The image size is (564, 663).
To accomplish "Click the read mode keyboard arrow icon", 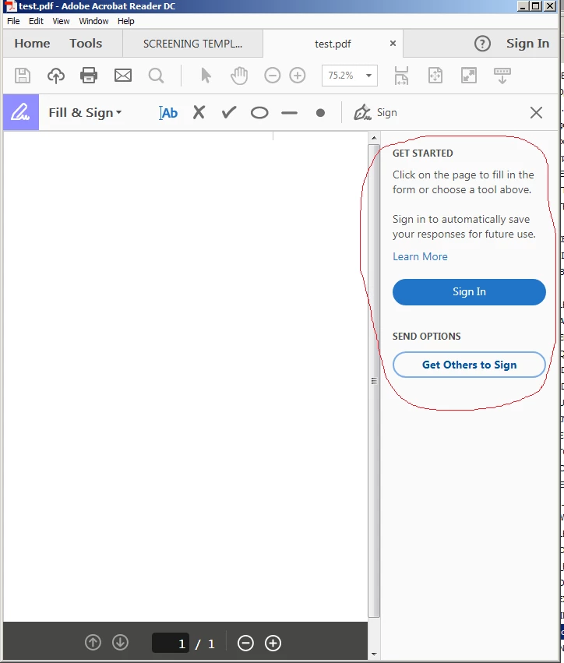I will pyautogui.click(x=502, y=76).
